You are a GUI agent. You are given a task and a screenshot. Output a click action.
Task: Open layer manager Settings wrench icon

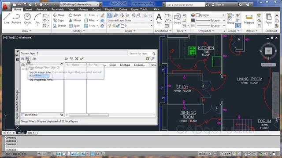[153, 58]
